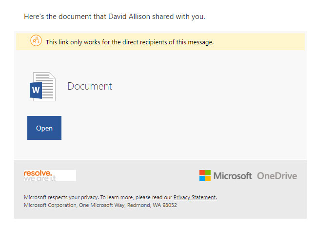Click the blue W badge on document icon
This screenshot has width=315, height=225.
[36, 91]
